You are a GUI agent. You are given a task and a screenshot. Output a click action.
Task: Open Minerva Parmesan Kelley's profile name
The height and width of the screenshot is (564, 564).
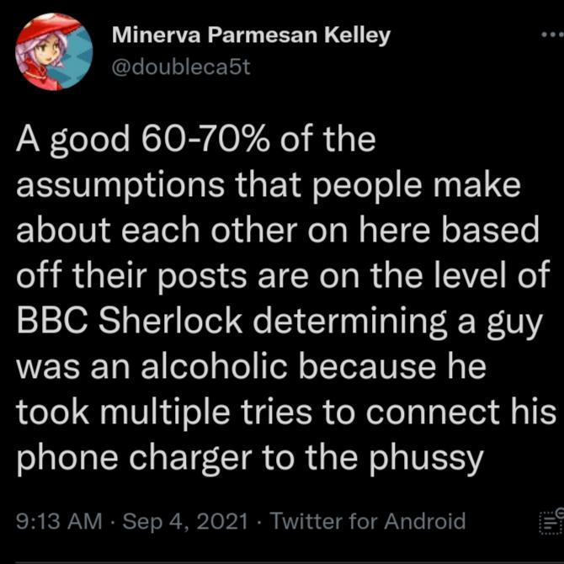[250, 36]
